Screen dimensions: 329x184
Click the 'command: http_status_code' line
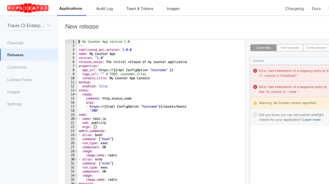pos(109,98)
